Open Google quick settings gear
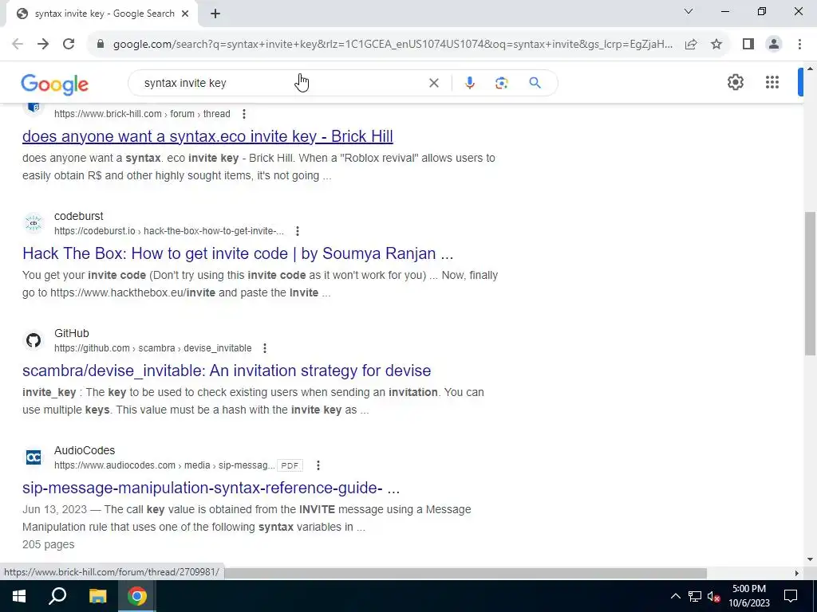Viewport: 817px width, 612px height. coord(735,82)
